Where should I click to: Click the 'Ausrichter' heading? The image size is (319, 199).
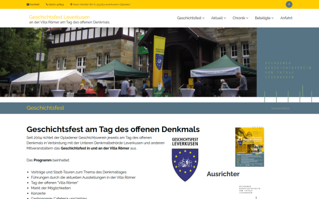click(x=223, y=174)
